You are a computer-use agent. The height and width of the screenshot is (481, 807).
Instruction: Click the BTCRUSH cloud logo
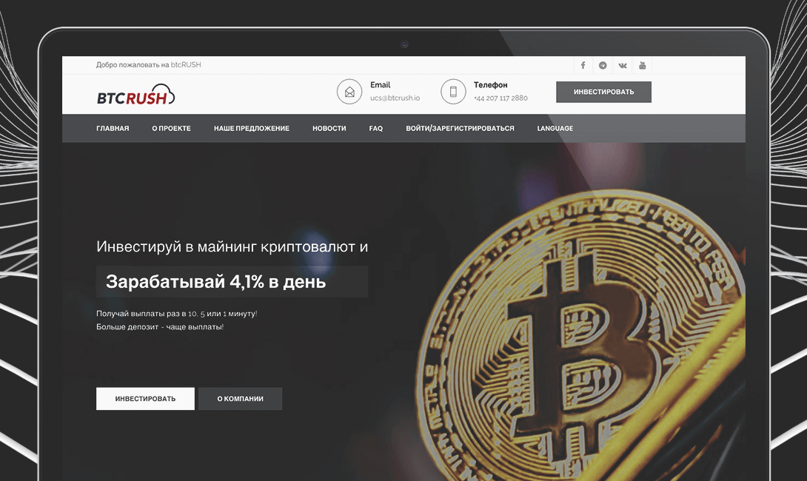136,95
